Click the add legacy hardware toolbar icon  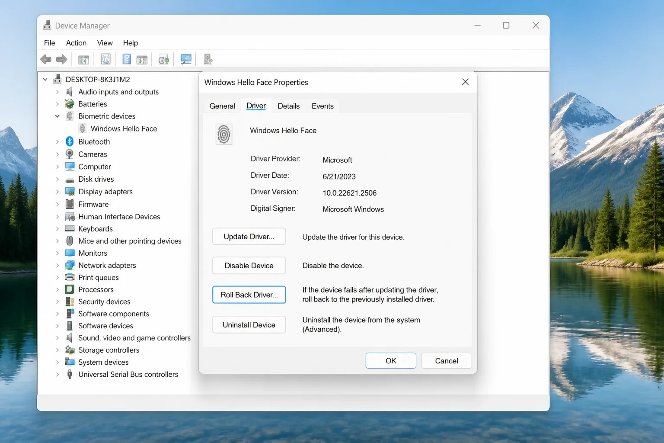[208, 59]
